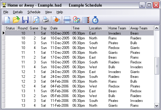Click the vertical scrollbar thumb

point(157,66)
